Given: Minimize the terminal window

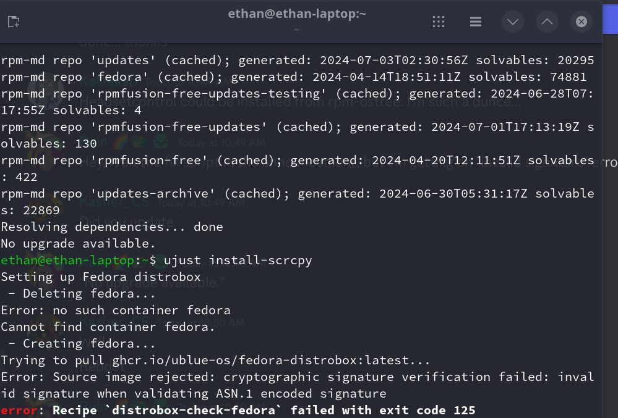Looking at the screenshot, I should [513, 22].
